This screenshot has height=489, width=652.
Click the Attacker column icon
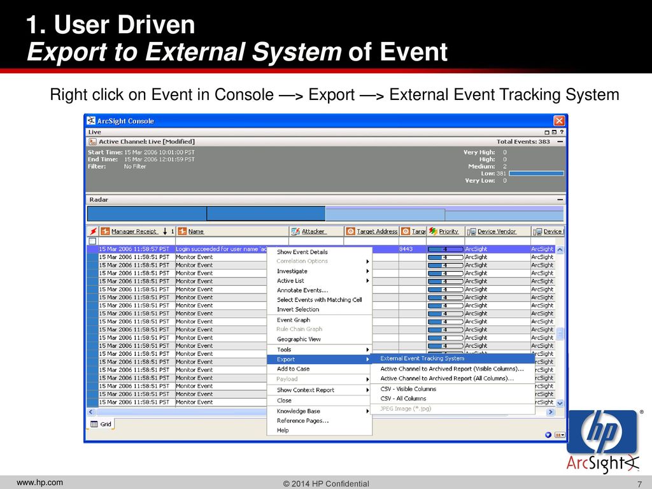(295, 231)
